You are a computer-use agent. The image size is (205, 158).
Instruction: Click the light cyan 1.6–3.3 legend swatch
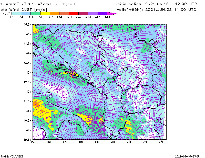coord(16,13)
